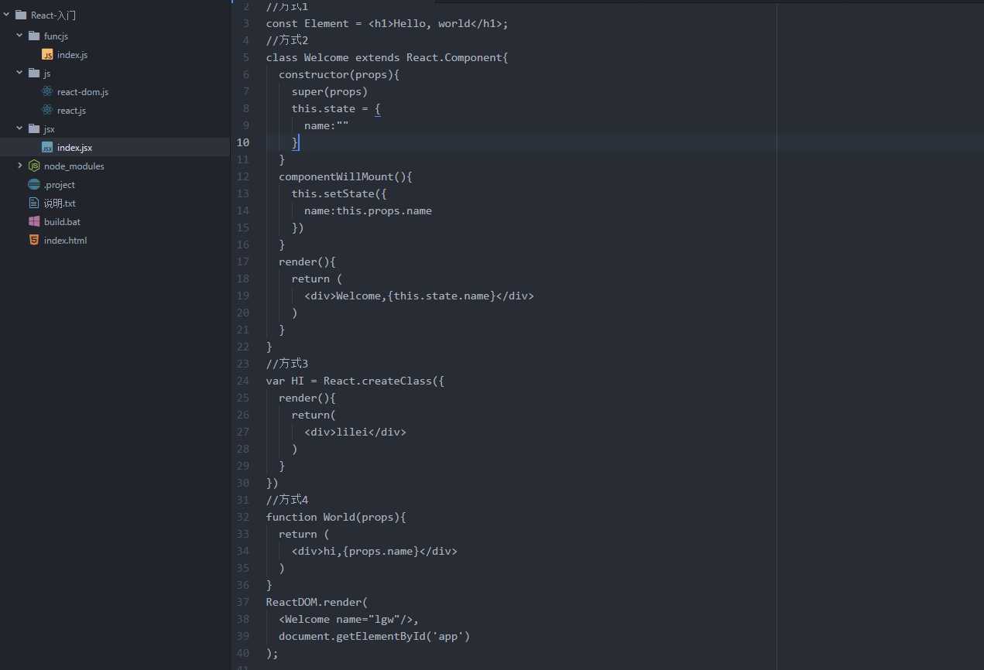The image size is (984, 670).
Task: Click the HTML5 icon of index.html
Action: (x=34, y=240)
